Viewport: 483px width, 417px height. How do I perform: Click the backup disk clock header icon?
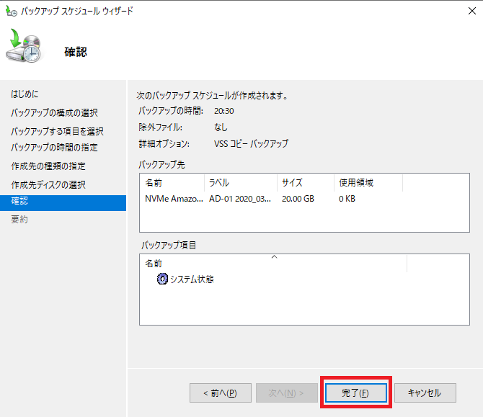click(25, 49)
